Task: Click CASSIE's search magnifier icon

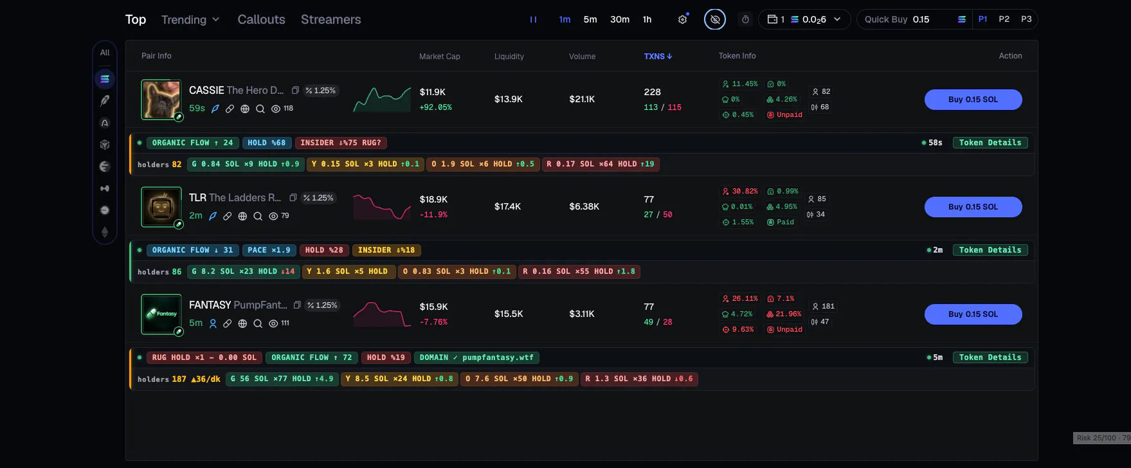Action: 260,109
